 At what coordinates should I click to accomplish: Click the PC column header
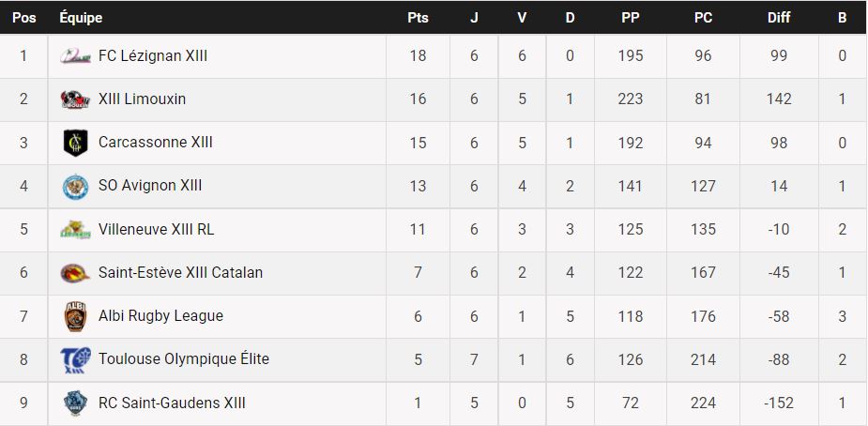click(703, 18)
